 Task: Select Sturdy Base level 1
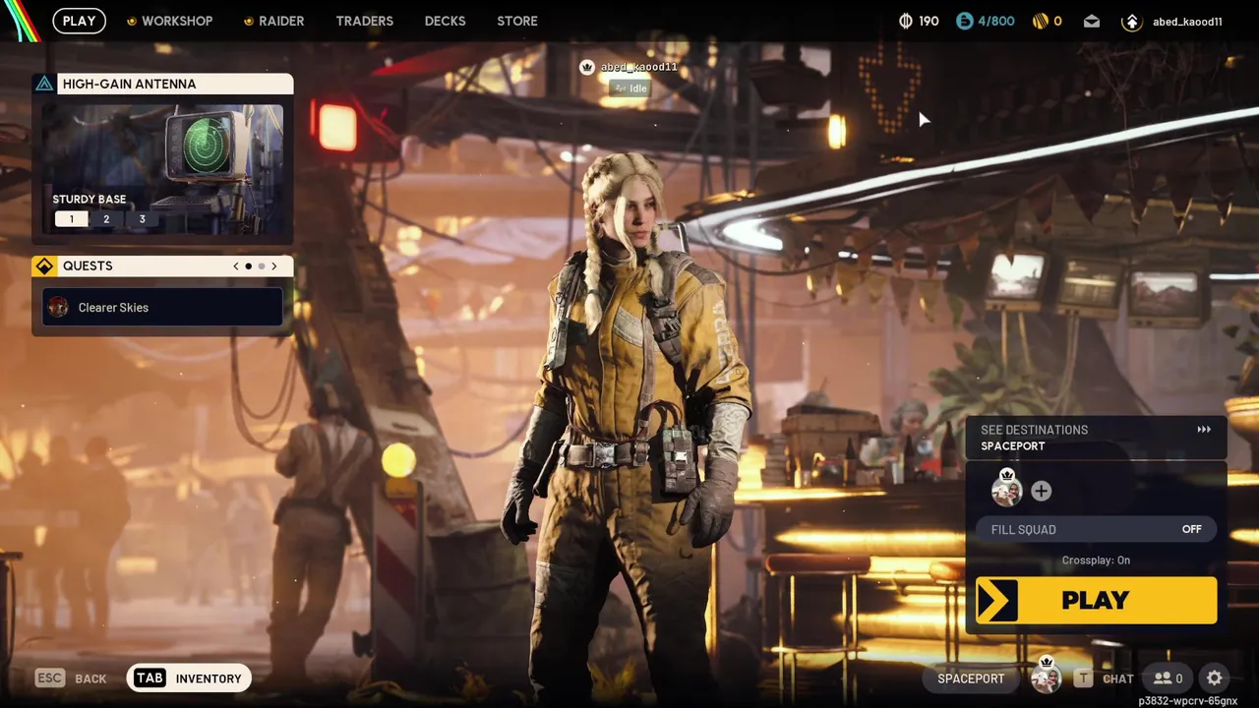(x=71, y=219)
